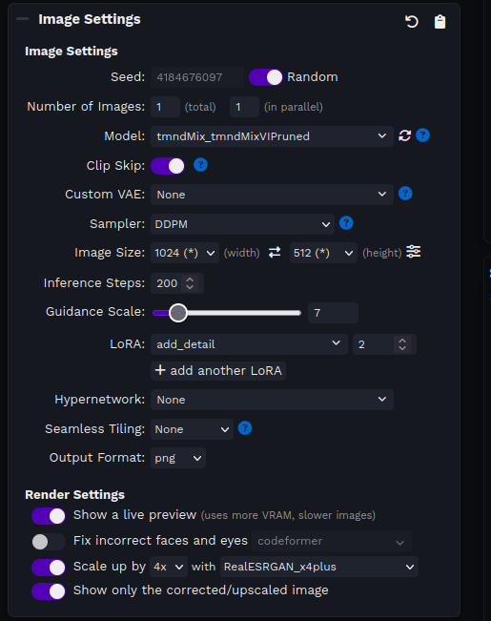Image resolution: width=491 pixels, height=621 pixels.
Task: Open Custom VAE help icon
Action: click(x=405, y=194)
